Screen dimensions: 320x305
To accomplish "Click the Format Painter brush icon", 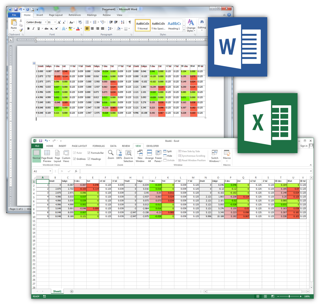I will pyautogui.click(x=21, y=30).
